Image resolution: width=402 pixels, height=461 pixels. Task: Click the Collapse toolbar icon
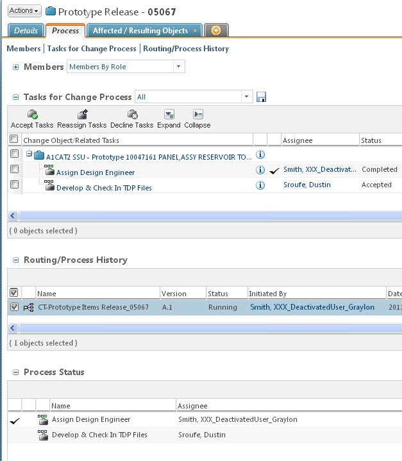197,115
